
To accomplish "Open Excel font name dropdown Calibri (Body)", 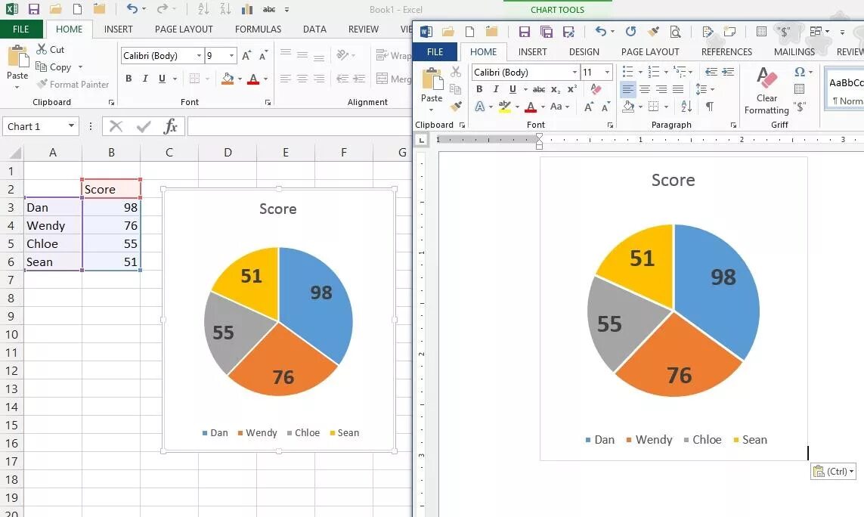I will [x=199, y=56].
